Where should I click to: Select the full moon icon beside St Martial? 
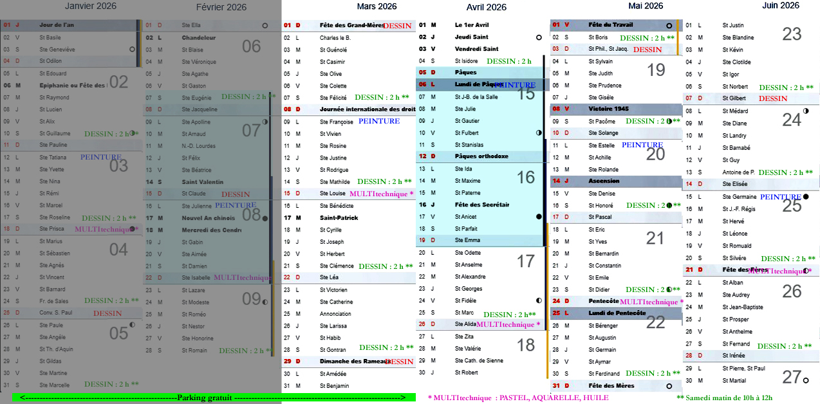pos(806,381)
